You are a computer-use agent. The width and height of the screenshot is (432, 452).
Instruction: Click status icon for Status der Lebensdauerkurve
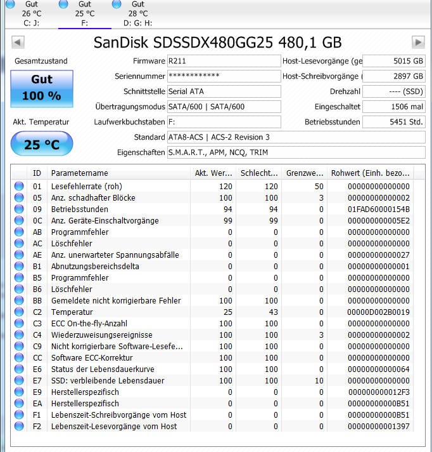tap(19, 369)
